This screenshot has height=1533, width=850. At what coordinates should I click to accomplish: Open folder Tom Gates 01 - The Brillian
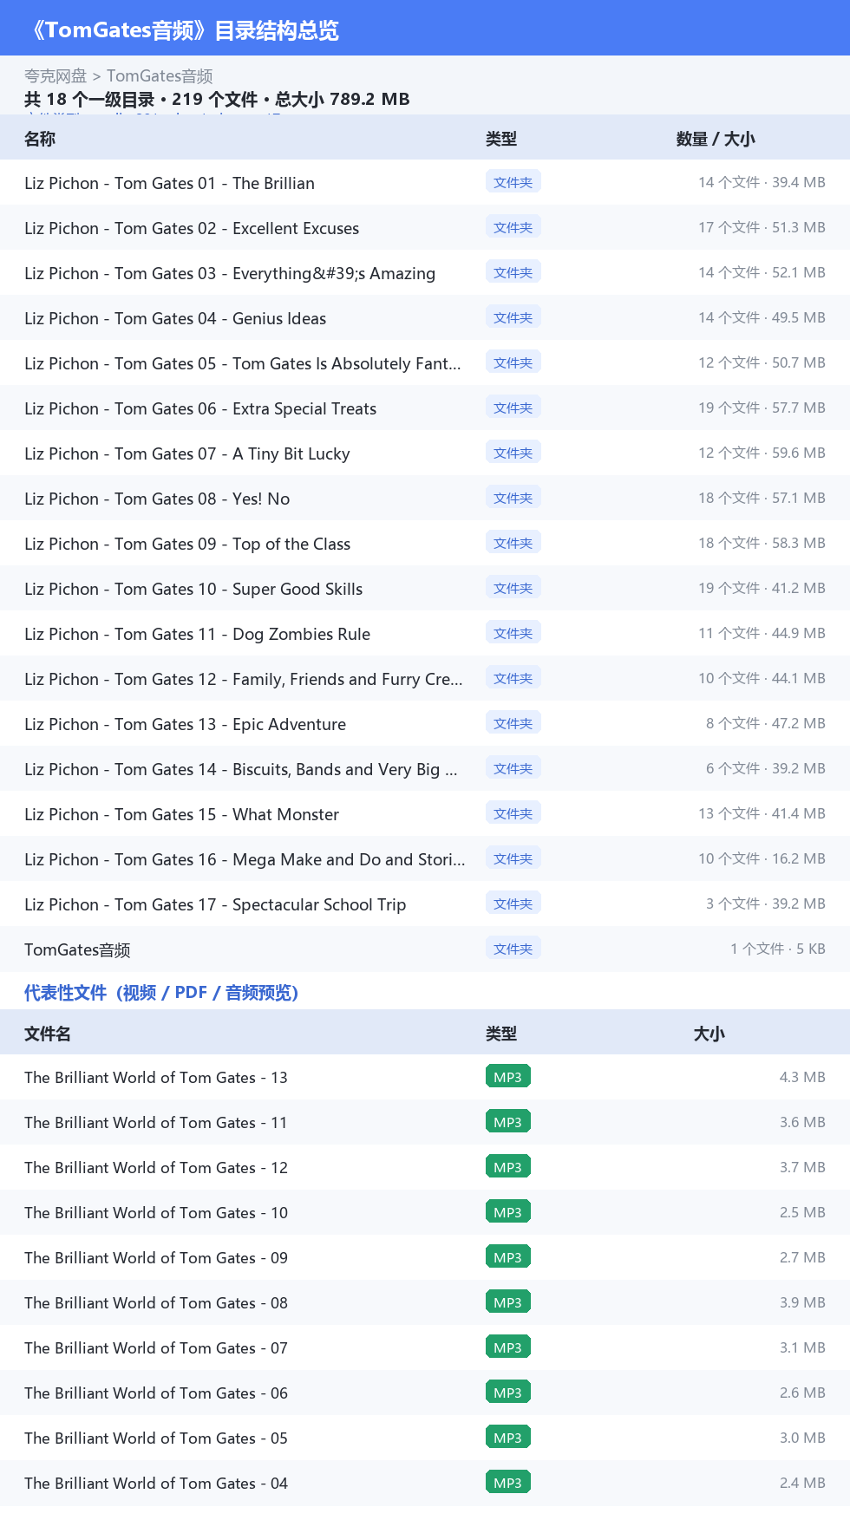tap(425, 183)
